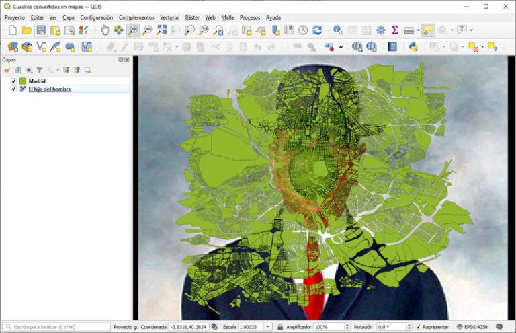The height and width of the screenshot is (333, 516).
Task: Open layer styling panel brush icon
Action: coord(7,70)
